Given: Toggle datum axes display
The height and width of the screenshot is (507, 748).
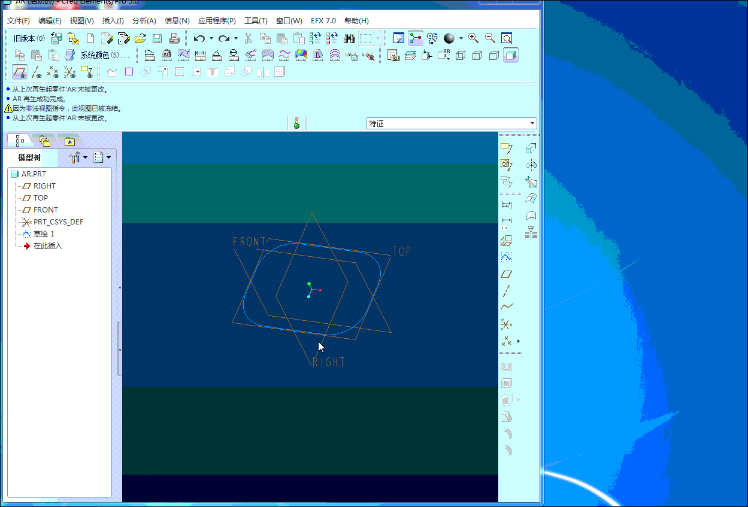Looking at the screenshot, I should coord(37,72).
